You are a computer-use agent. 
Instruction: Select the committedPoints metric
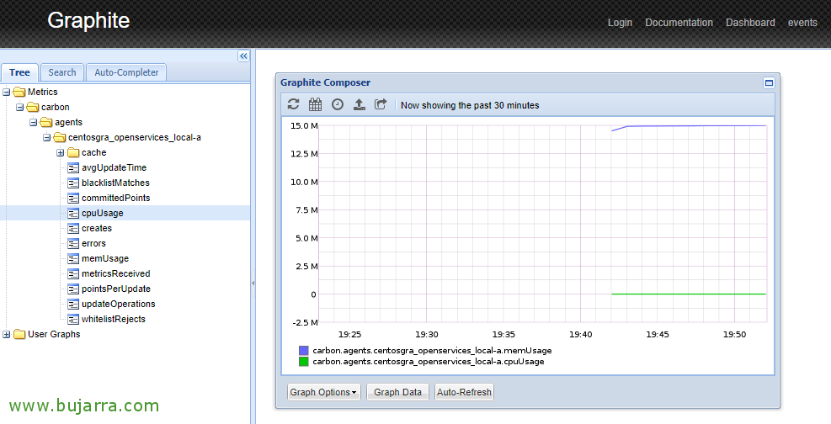click(115, 198)
